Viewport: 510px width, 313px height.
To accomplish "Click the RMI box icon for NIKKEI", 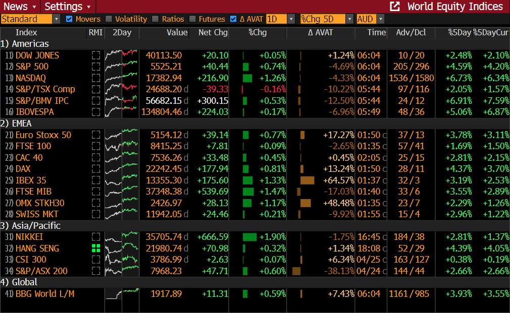I will tap(96, 237).
